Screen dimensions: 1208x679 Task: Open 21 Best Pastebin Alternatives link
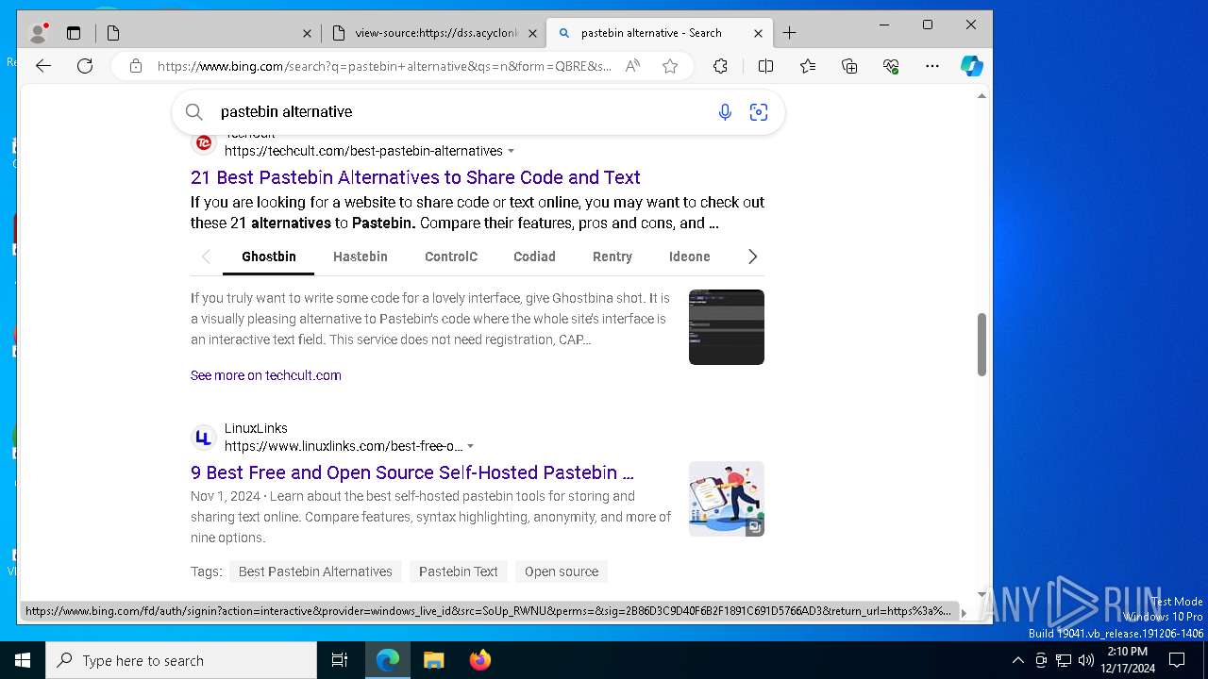[x=415, y=177]
